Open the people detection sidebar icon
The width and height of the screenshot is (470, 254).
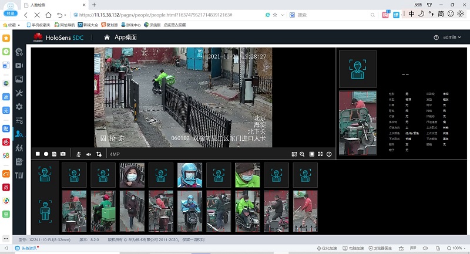tap(19, 134)
